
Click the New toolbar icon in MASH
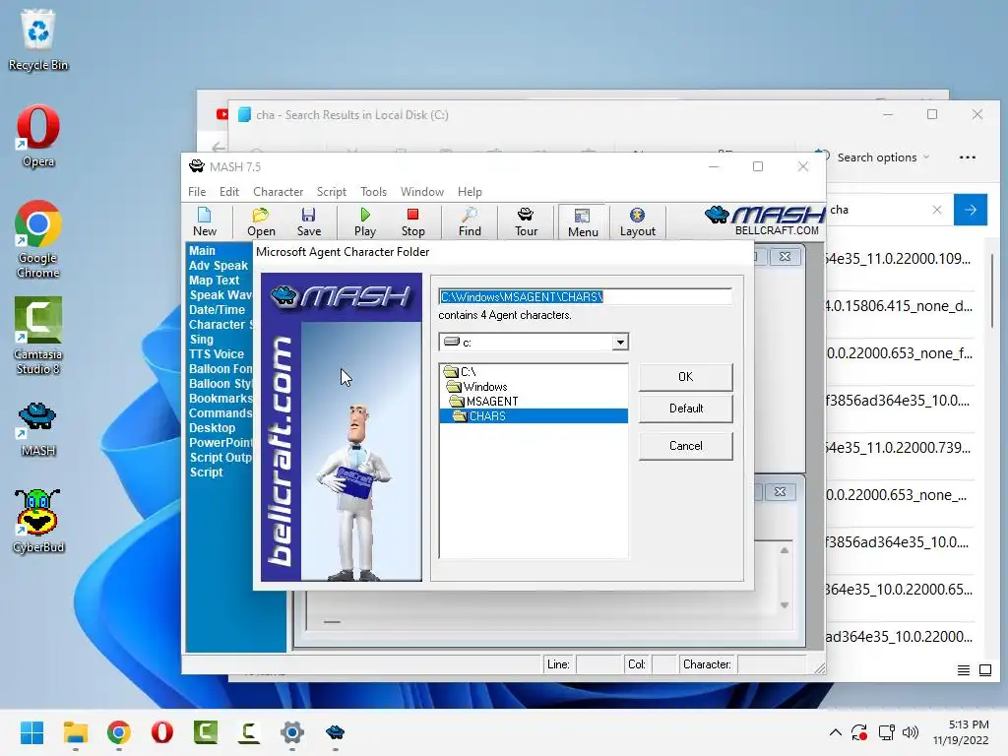pyautogui.click(x=205, y=221)
